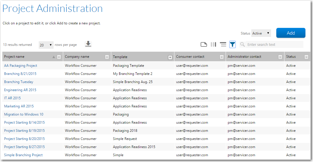The width and height of the screenshot is (313, 162).
Task: Click the 13 results returned text
Action: pyautogui.click(x=17, y=45)
